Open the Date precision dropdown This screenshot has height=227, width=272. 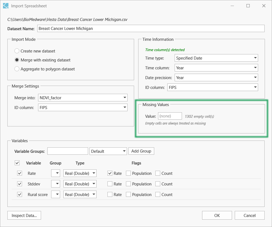(216, 77)
